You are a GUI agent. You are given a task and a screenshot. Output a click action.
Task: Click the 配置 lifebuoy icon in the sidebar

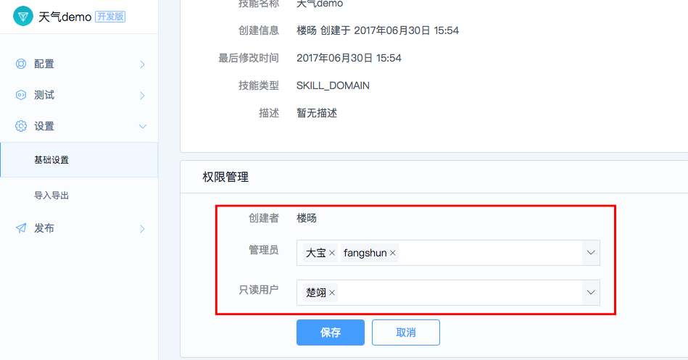[x=20, y=64]
